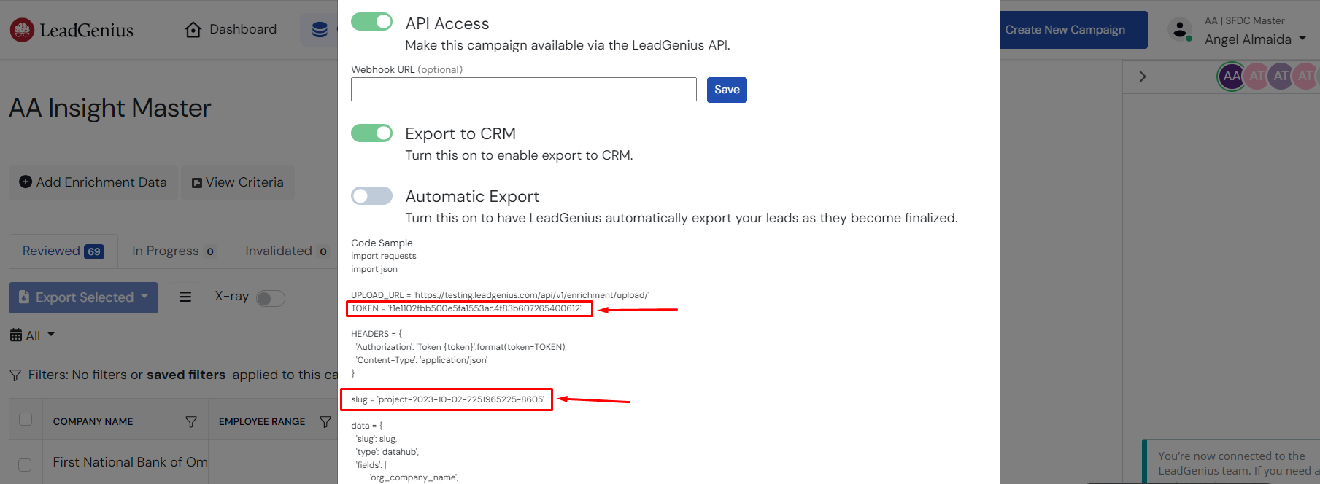Click the EMPLOYEE RANGE column header
Viewport: 1320px width, 484px height.
[262, 422]
